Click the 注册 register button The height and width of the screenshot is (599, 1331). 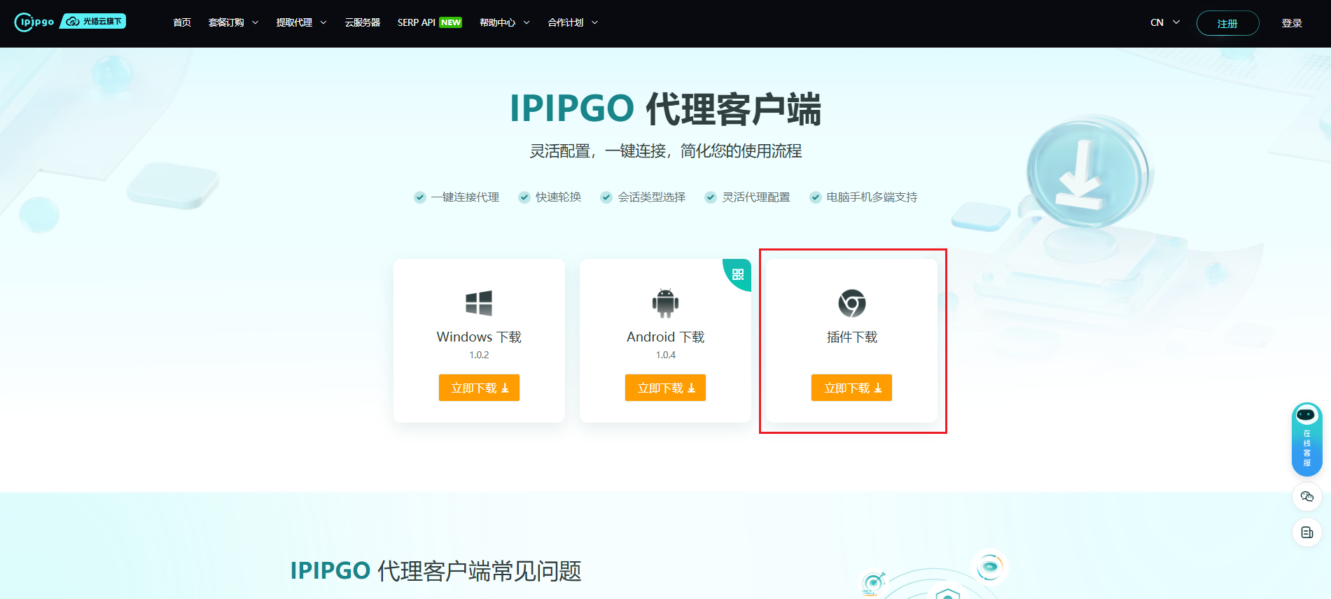click(x=1227, y=23)
